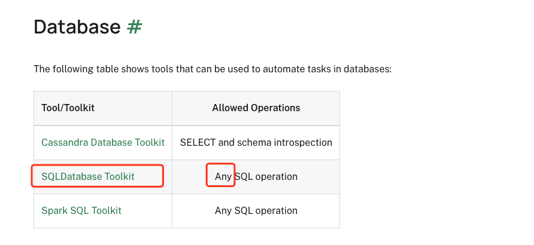The width and height of the screenshot is (534, 245).
Task: Click the word "Any" in SQLDatabase row
Action: (223, 176)
